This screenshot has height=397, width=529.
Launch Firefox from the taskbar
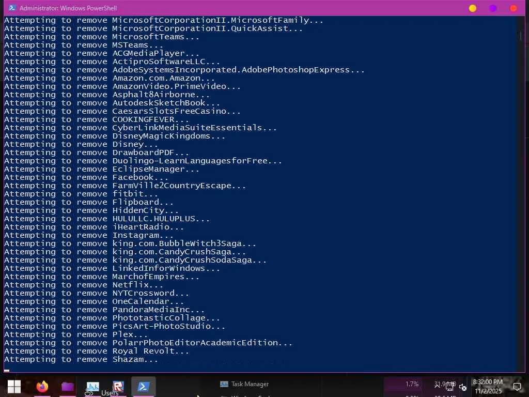tap(42, 386)
